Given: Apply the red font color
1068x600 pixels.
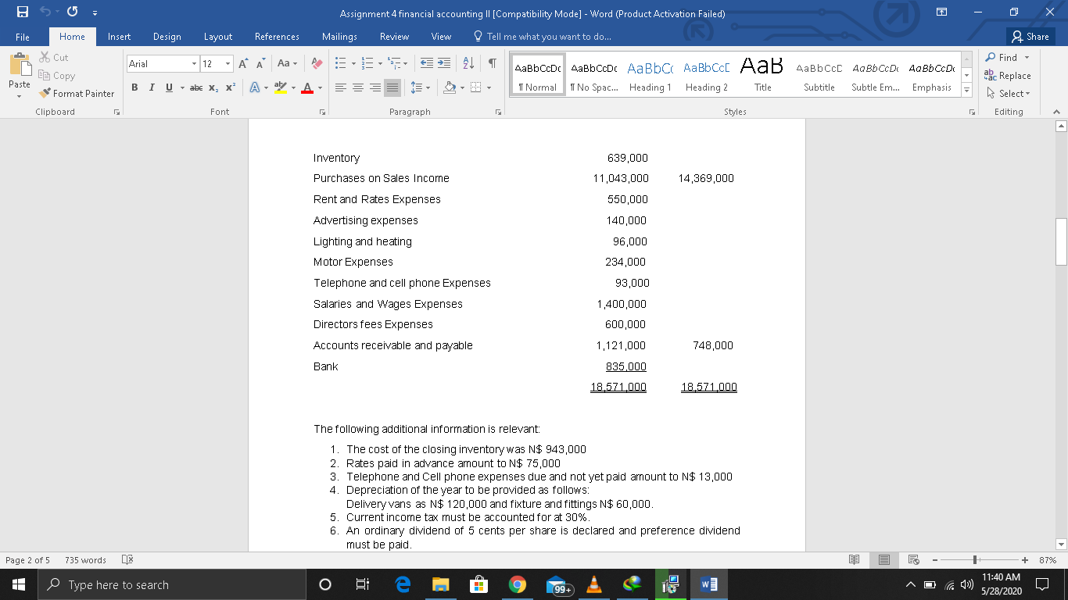Looking at the screenshot, I should coord(307,87).
